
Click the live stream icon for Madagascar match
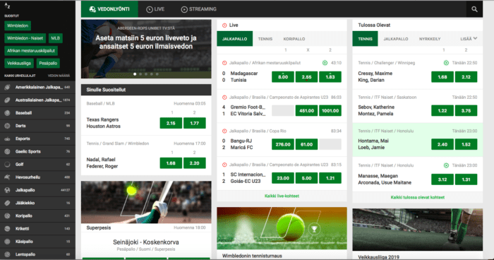tap(325, 63)
